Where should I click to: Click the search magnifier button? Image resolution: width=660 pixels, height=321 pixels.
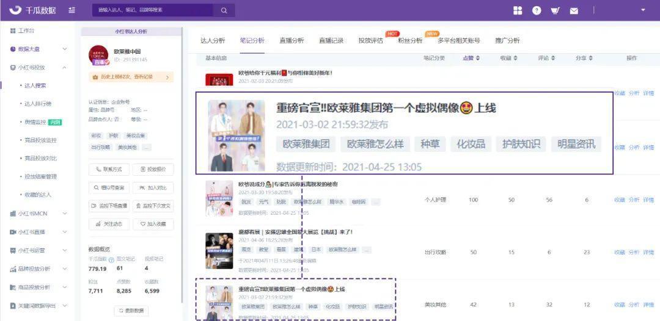pos(224,10)
